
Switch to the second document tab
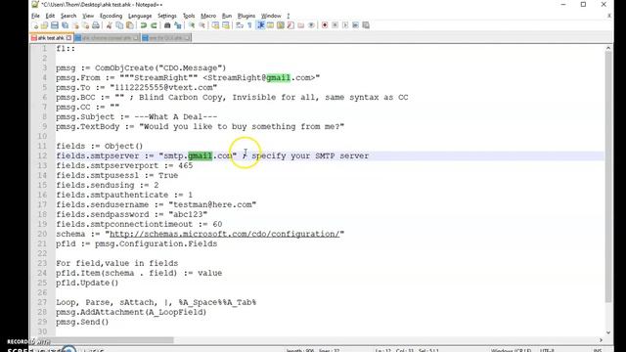[x=107, y=38]
